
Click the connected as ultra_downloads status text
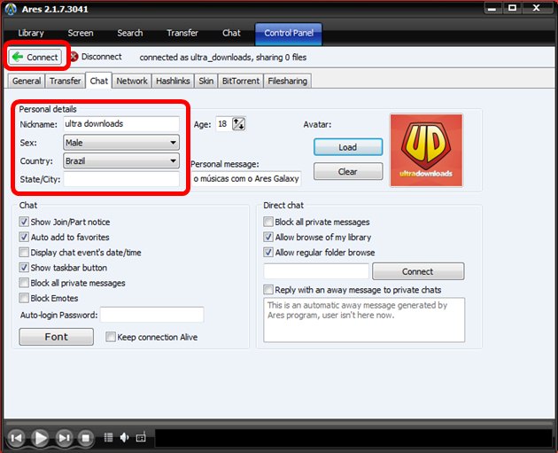(223, 58)
